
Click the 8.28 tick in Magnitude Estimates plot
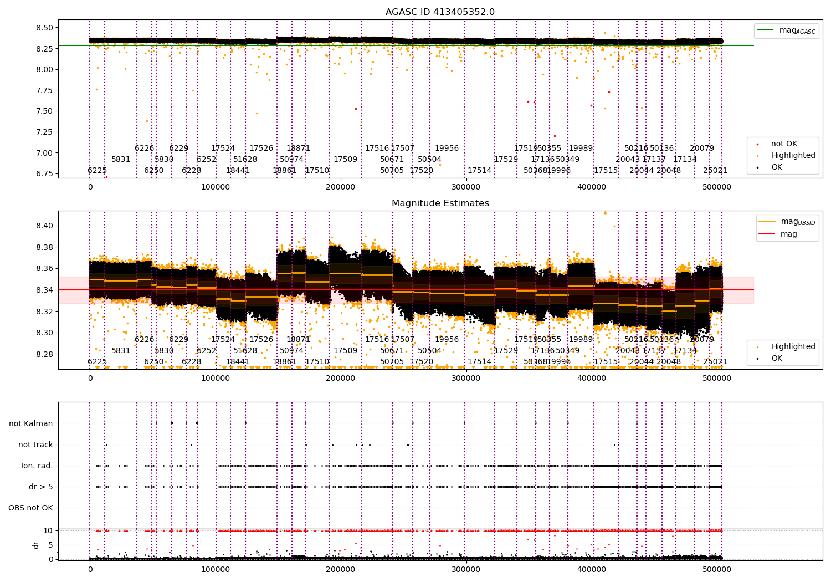click(45, 354)
